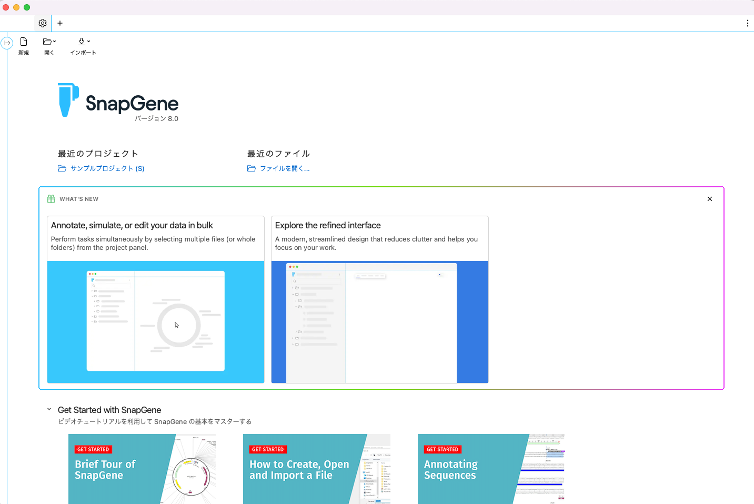This screenshot has width=754, height=504.
Task: Select the 開く open folder icon
Action: [x=47, y=42]
